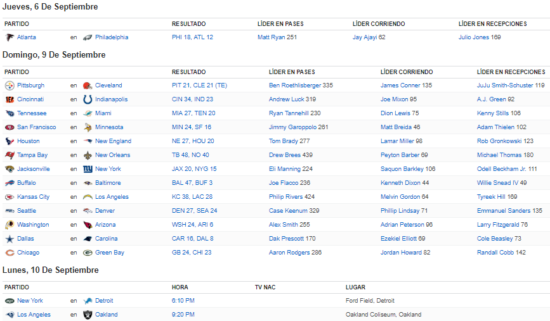Image resolution: width=550 pixels, height=321 pixels.
Task: Click the Atlanta Falcons team logo
Action: [x=10, y=37]
